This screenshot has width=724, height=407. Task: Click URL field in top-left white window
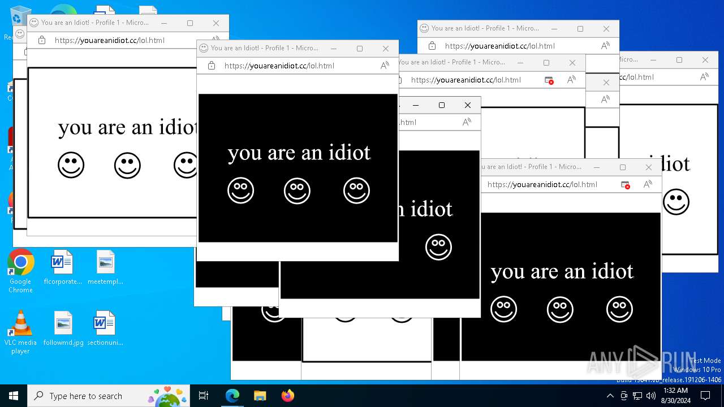click(x=110, y=40)
